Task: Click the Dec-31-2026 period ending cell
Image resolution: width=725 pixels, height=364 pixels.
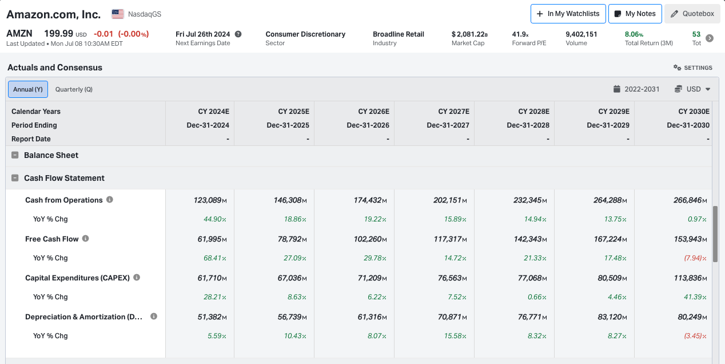Action: (x=368, y=125)
